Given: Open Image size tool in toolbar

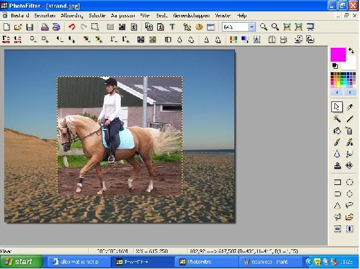Looking at the screenshot, I should click(x=149, y=27).
